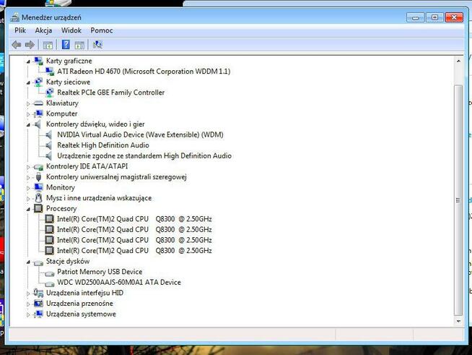Minimize the Menedżer urządzeń window
This screenshot has width=472, height=355.
pos(415,17)
